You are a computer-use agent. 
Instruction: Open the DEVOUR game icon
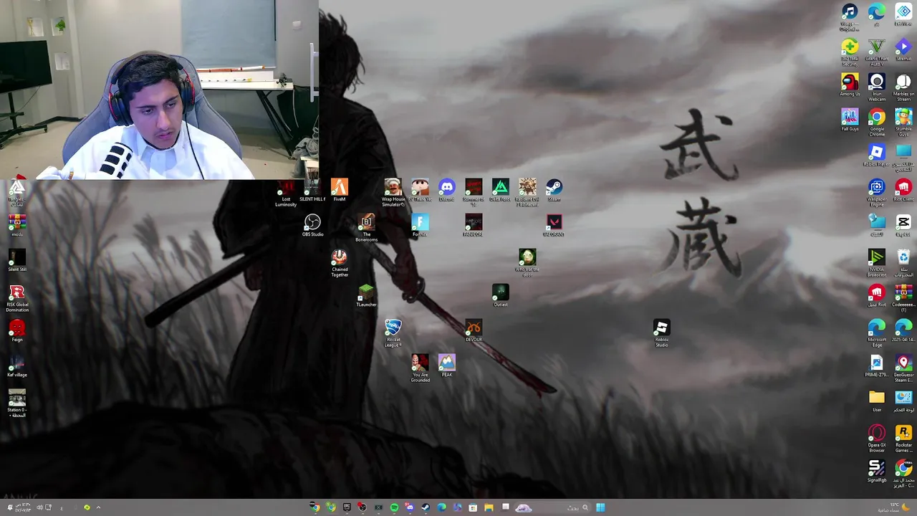(474, 330)
